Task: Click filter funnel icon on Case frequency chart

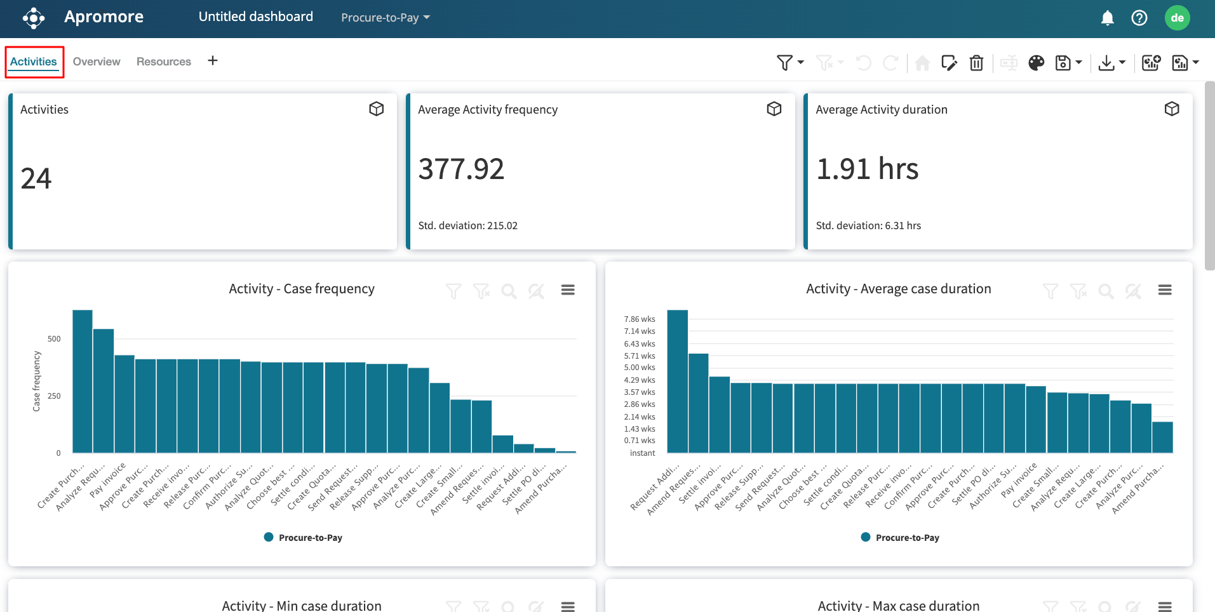Action: 453,291
